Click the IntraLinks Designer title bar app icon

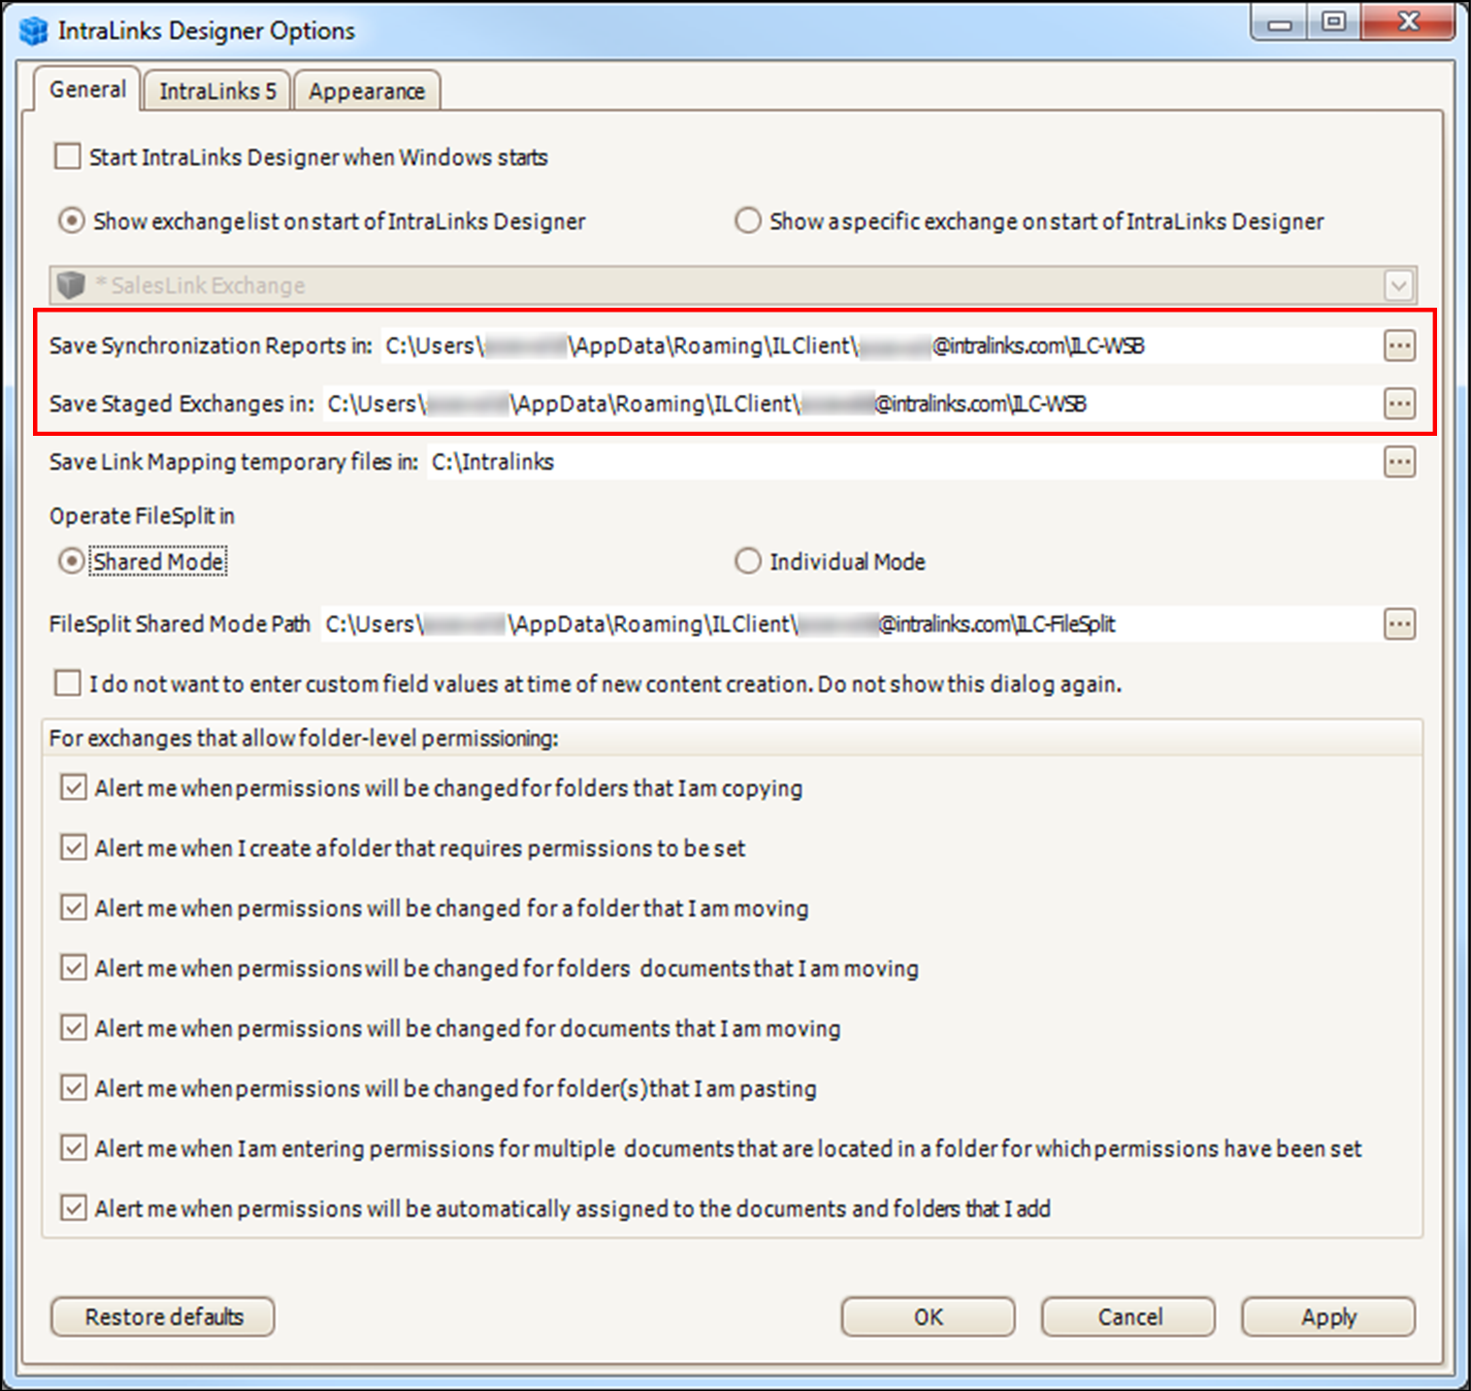33,31
